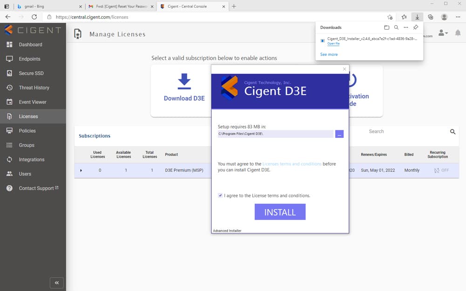Click browser profile avatar icon
The image size is (466, 291).
pos(444,17)
